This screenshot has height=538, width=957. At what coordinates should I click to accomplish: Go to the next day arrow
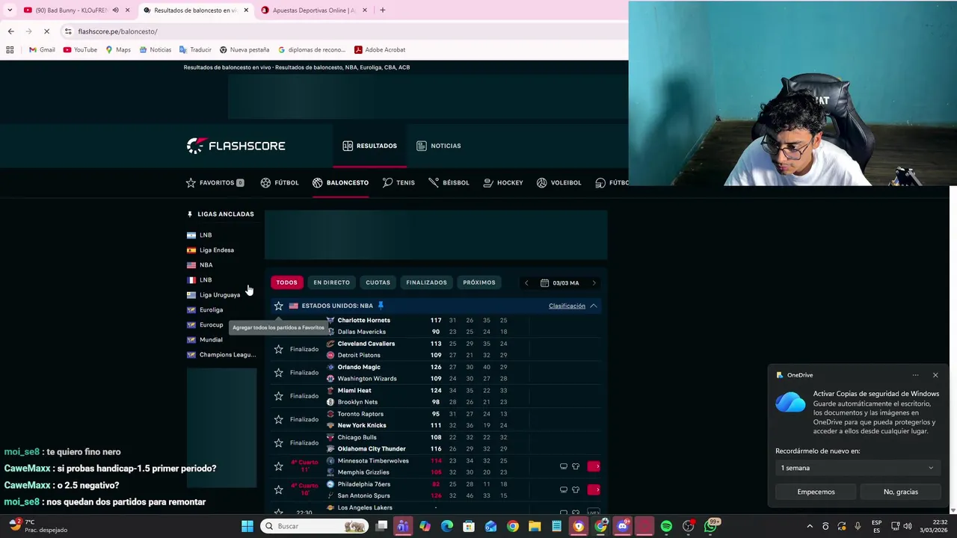[x=594, y=283]
